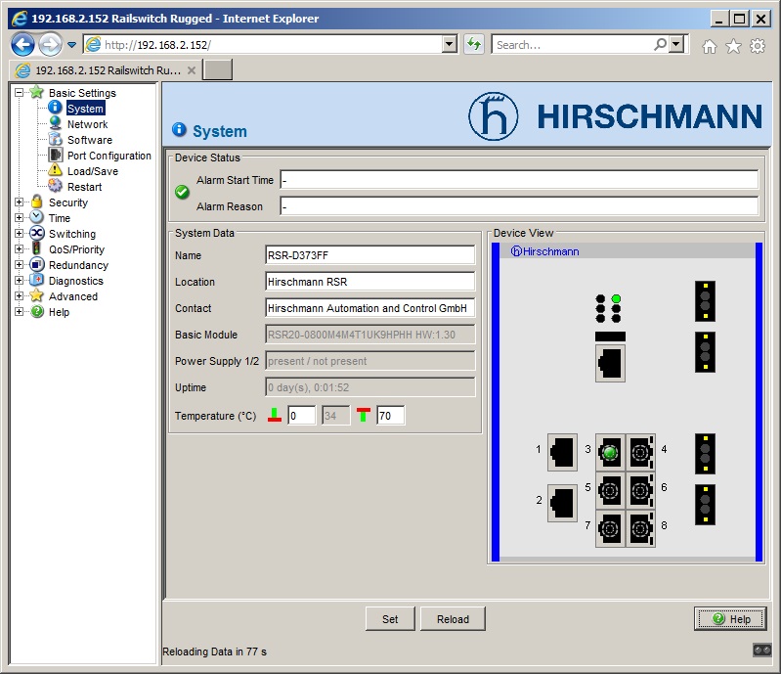Click the Security padlock icon
Image resolution: width=781 pixels, height=674 pixels.
[x=36, y=202]
